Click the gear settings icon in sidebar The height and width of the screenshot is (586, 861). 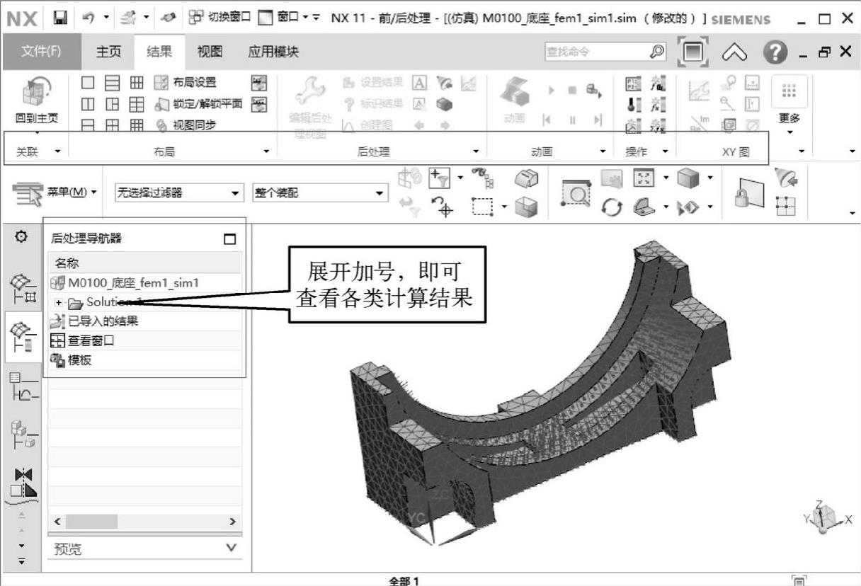[x=21, y=238]
